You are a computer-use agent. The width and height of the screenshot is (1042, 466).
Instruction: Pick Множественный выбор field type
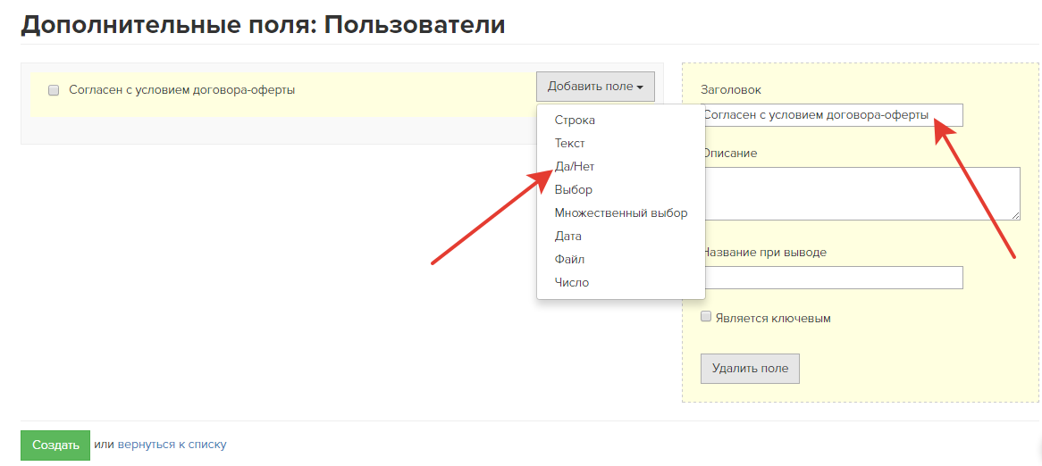point(621,212)
